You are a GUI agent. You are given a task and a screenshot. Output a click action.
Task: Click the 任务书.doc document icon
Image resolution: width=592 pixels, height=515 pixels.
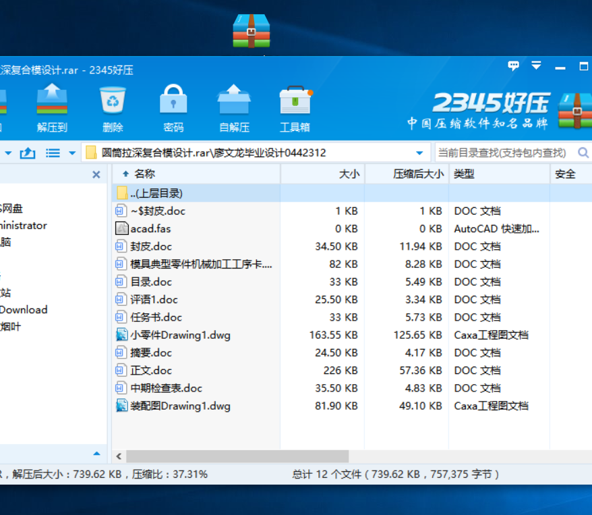tap(120, 317)
